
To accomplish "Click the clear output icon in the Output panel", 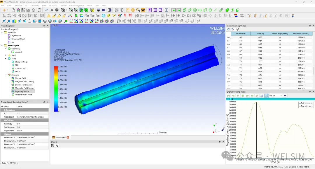I will 57,145.
